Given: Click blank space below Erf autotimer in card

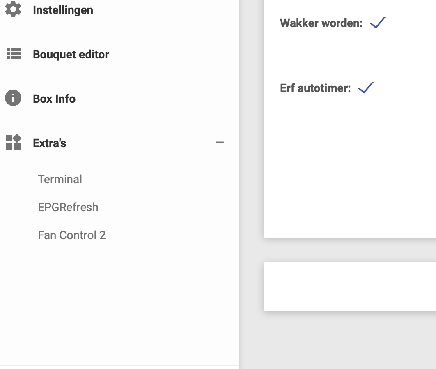Looking at the screenshot, I should (x=349, y=164).
